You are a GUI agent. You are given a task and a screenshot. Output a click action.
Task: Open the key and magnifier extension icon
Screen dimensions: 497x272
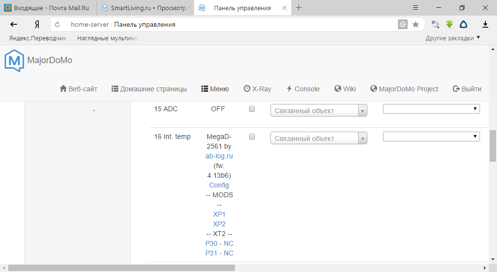435,24
